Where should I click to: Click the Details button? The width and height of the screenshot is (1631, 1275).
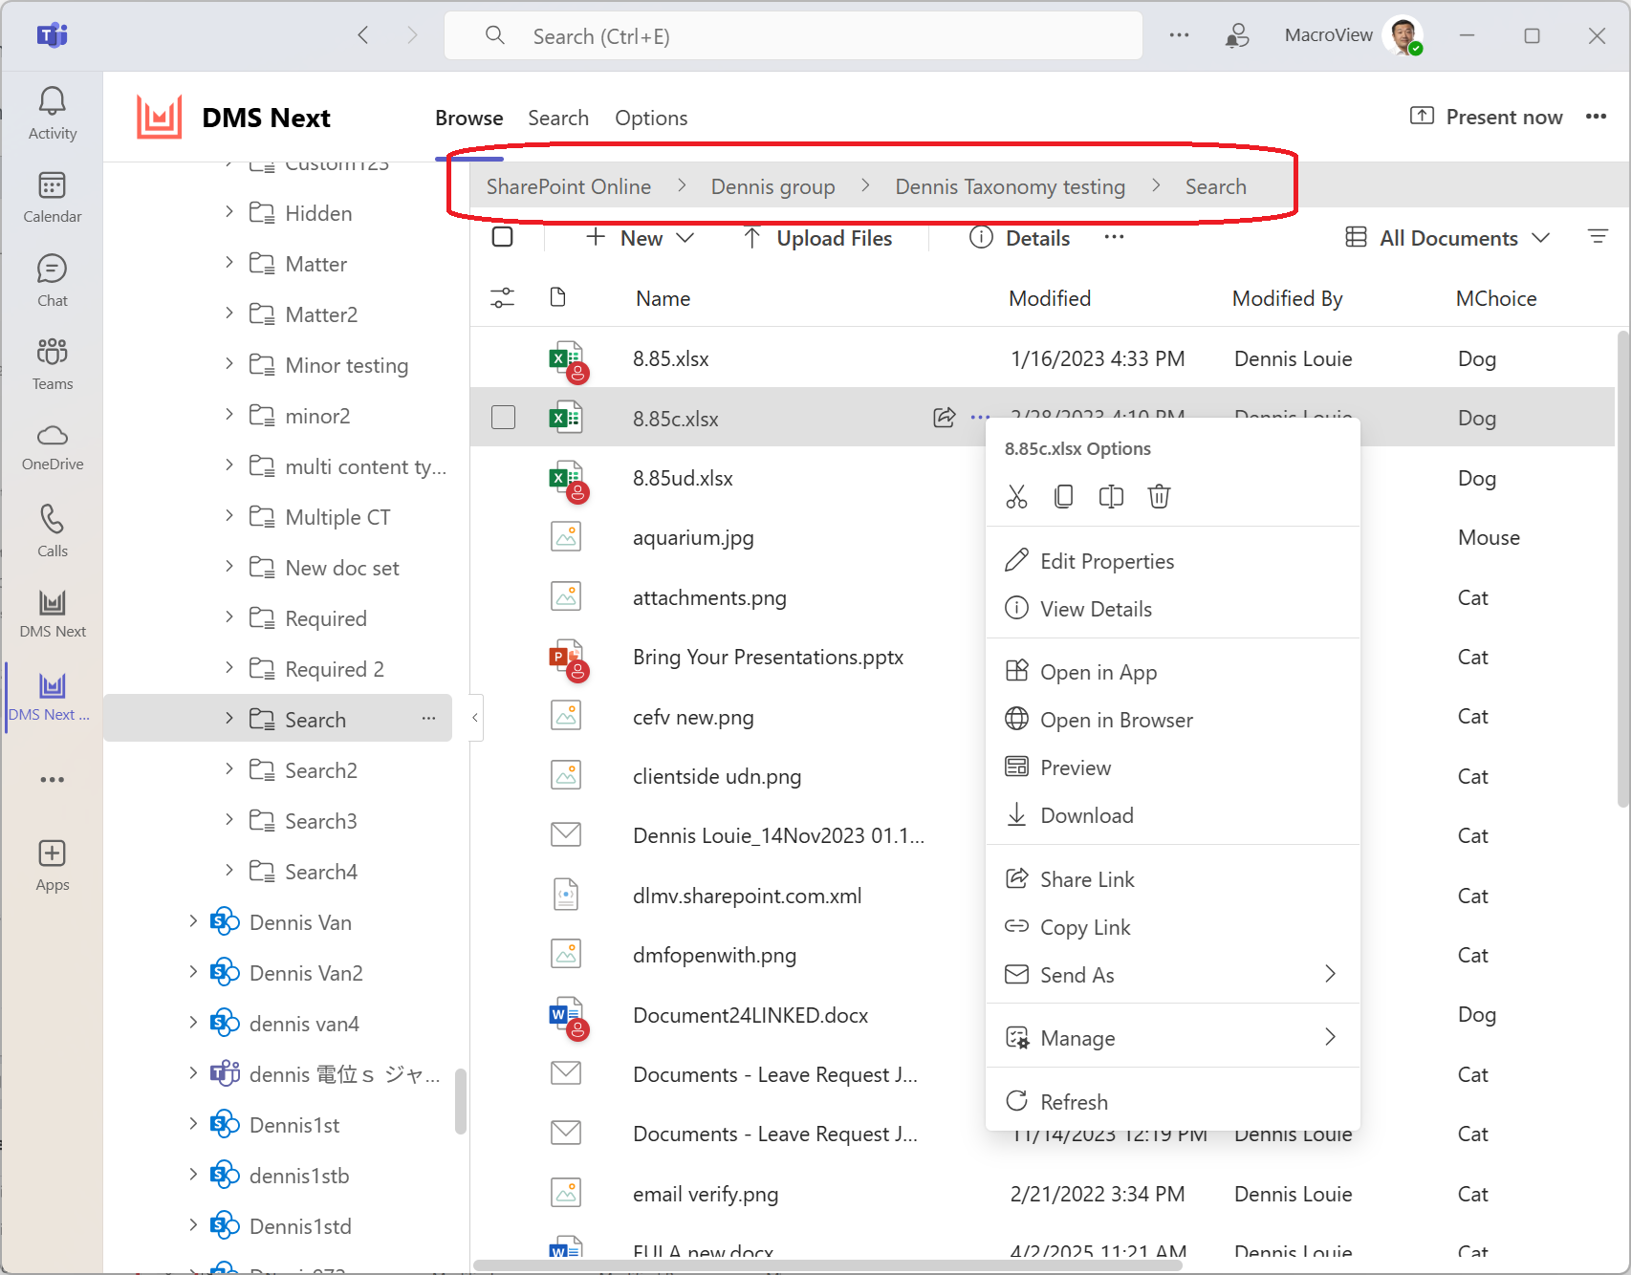click(x=1020, y=238)
